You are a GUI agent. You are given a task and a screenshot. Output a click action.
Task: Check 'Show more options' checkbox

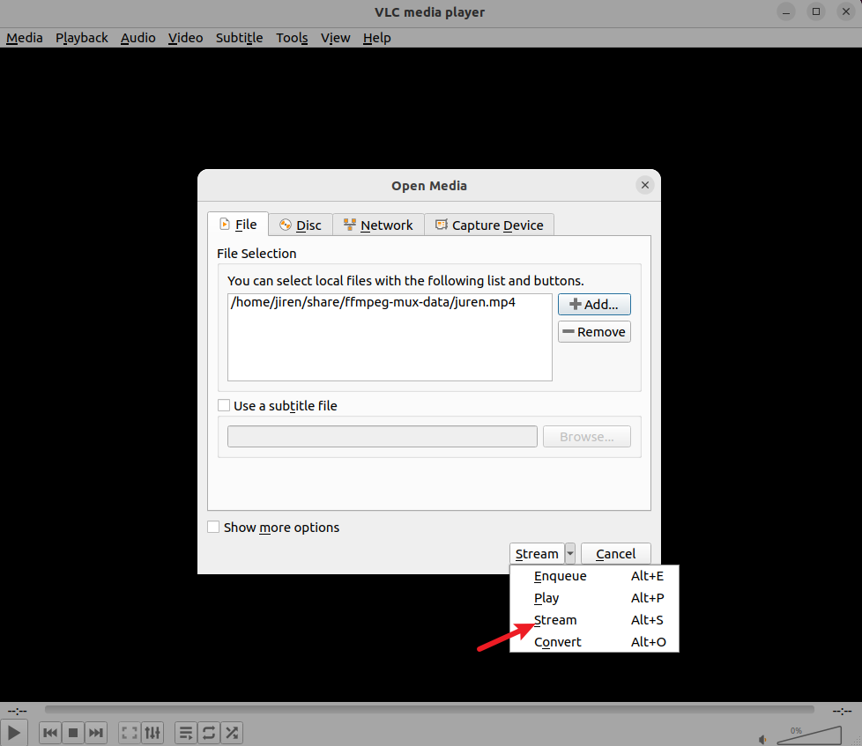pyautogui.click(x=213, y=527)
